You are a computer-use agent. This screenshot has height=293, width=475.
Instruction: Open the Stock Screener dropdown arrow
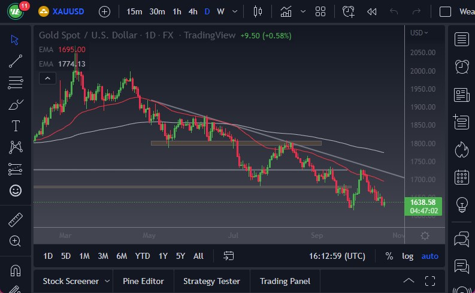[x=107, y=281]
